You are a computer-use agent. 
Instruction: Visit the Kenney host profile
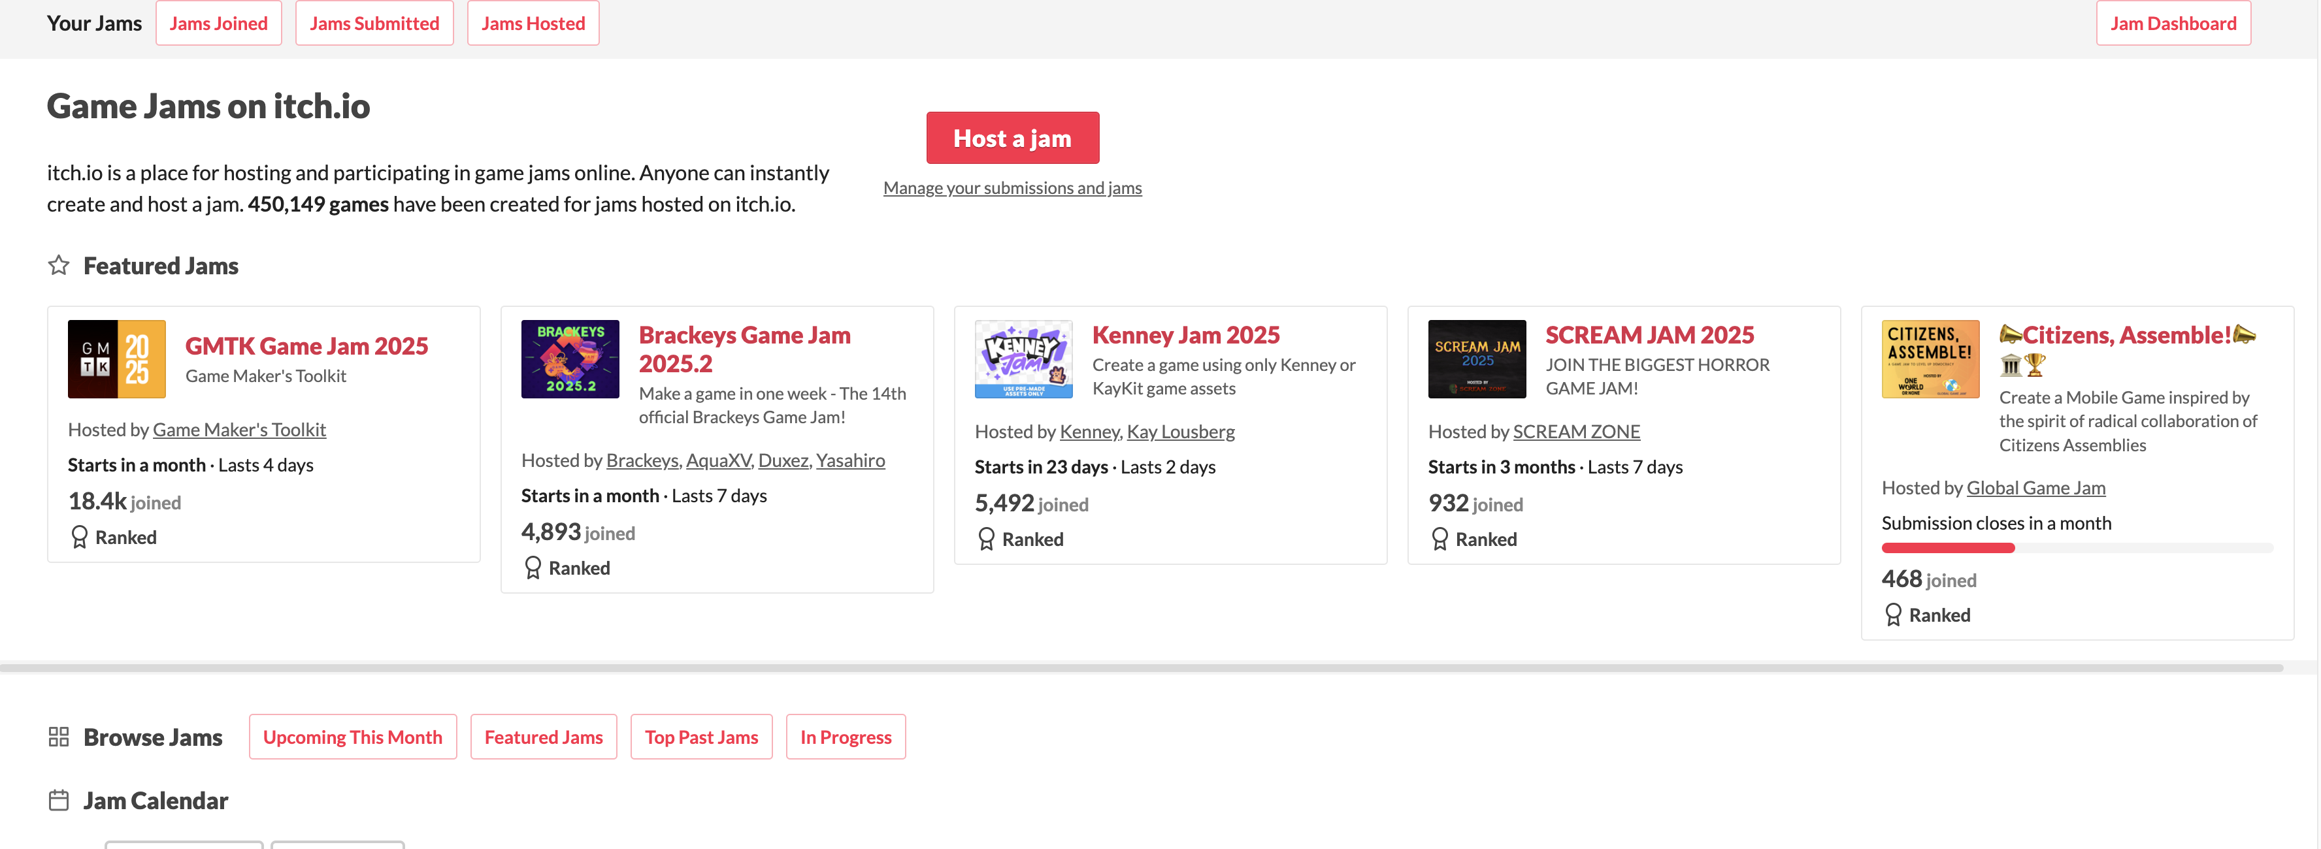point(1089,431)
